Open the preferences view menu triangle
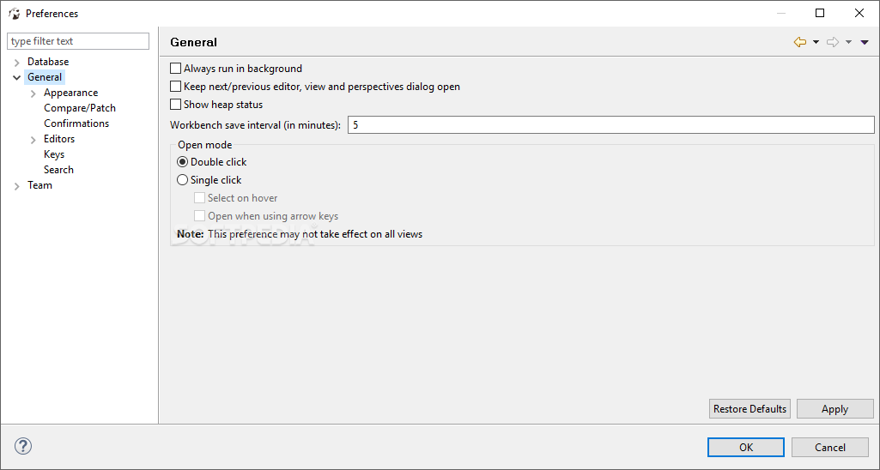 point(865,42)
